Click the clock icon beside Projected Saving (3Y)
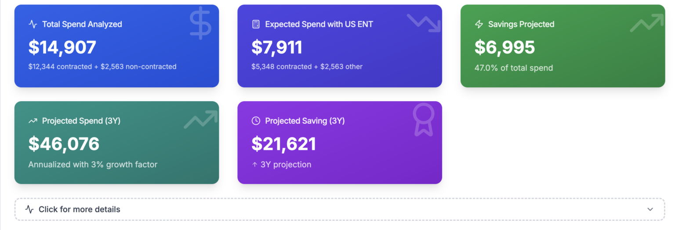This screenshot has width=675, height=230. point(256,121)
